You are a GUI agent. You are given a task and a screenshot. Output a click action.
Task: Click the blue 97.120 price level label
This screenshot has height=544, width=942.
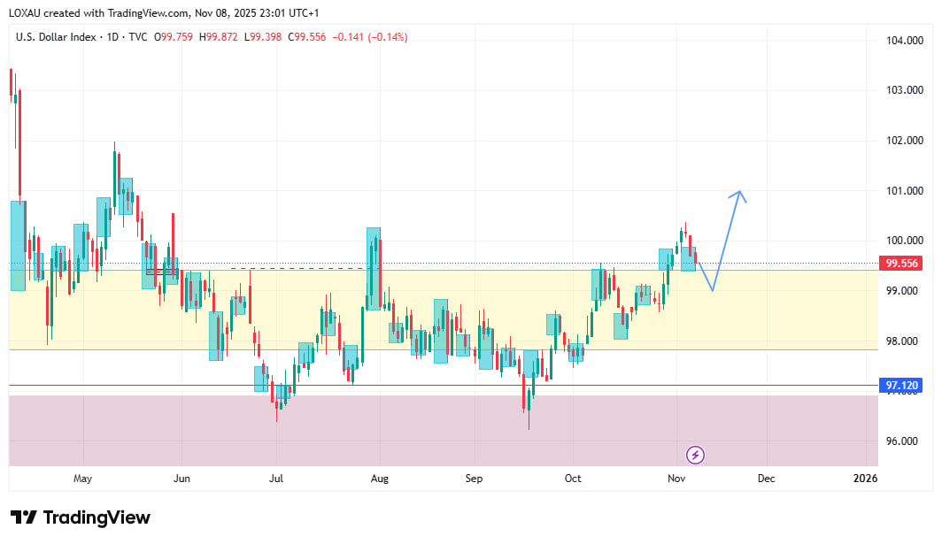pos(902,386)
